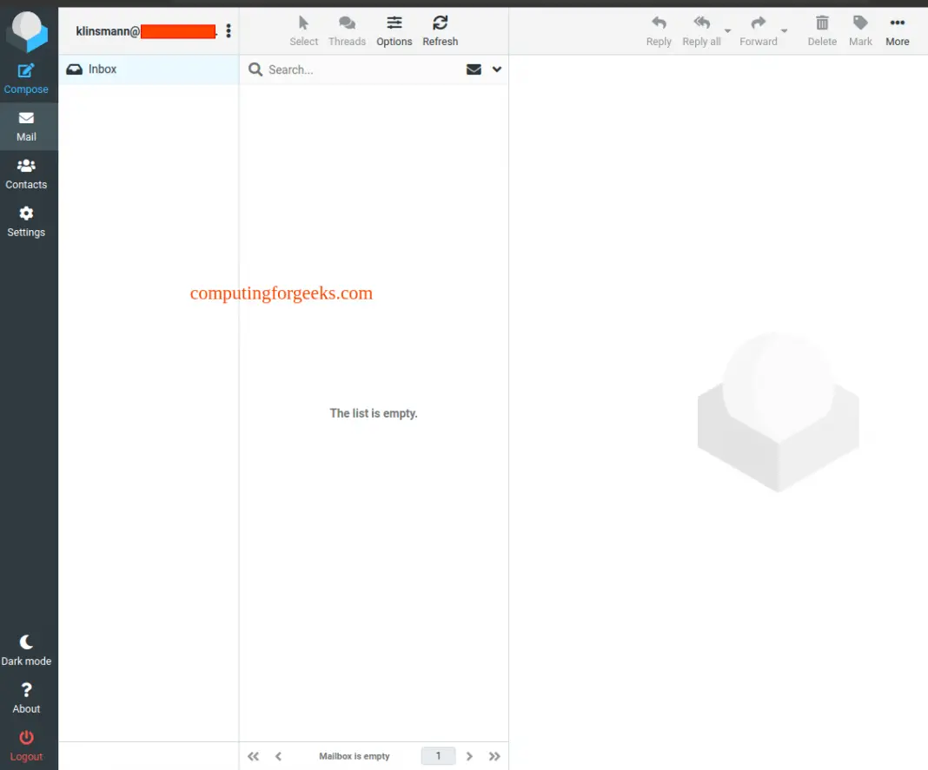Viewport: 928px width, 770px height.
Task: Go to the next page arrow
Action: click(x=469, y=756)
